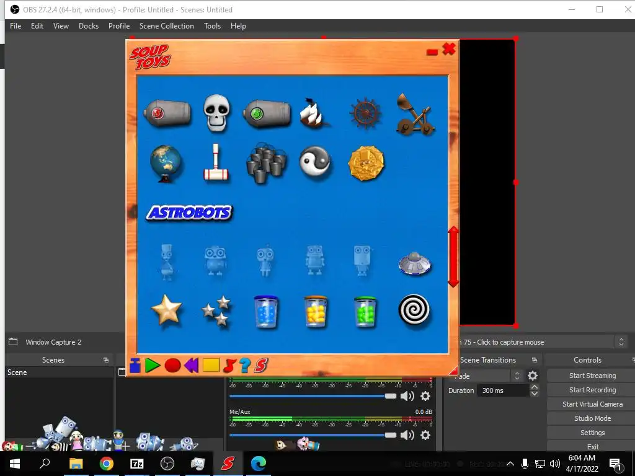
Task: Click the red vertical scroll arrow in Soup Toys
Action: pyautogui.click(x=453, y=257)
